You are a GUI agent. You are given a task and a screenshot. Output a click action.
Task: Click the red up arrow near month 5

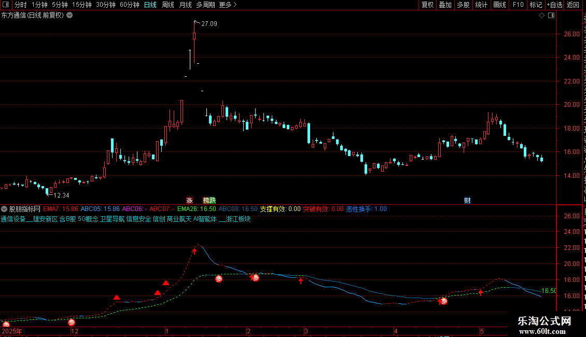(481, 292)
